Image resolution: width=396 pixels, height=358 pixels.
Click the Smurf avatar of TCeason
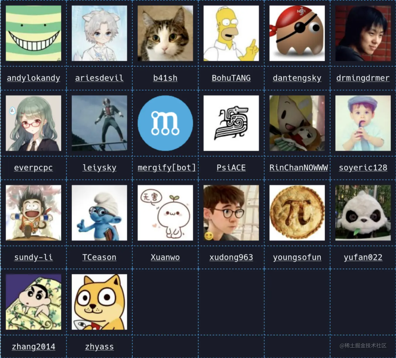click(99, 213)
